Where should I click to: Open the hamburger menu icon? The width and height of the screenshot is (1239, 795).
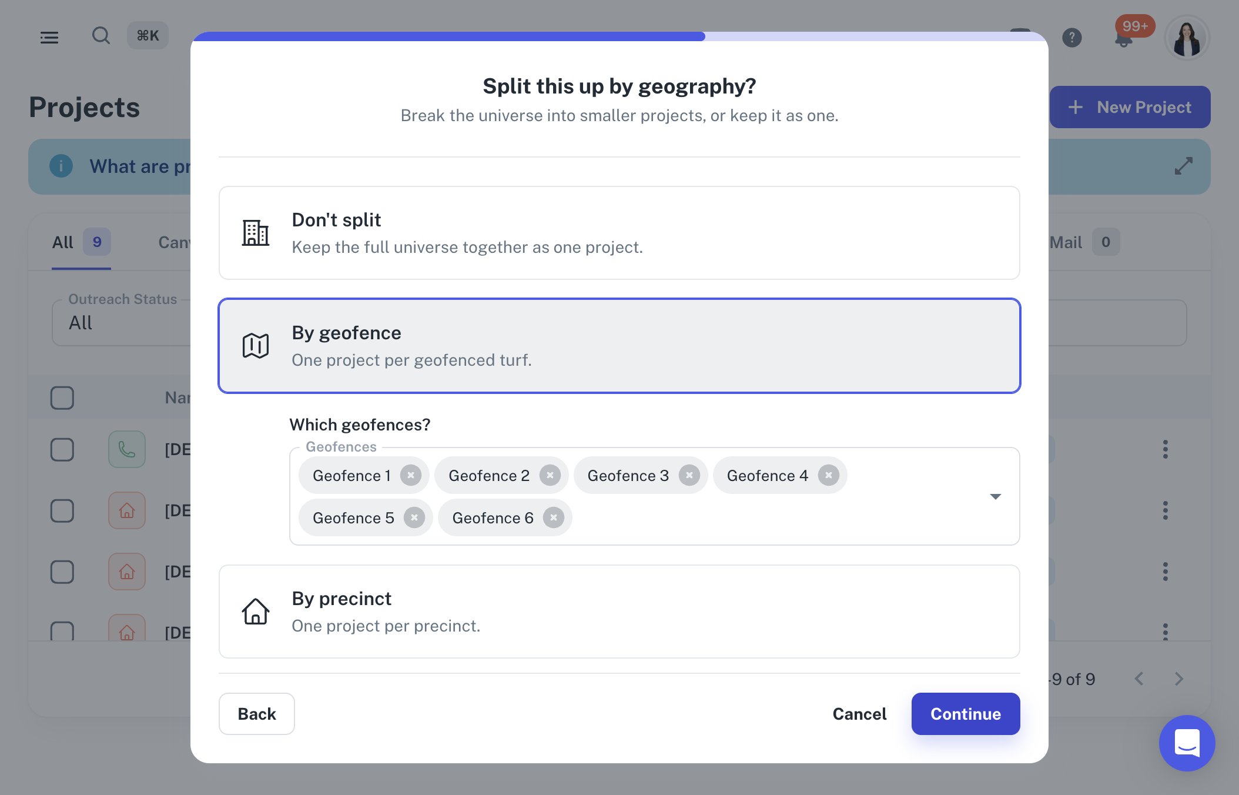click(49, 37)
